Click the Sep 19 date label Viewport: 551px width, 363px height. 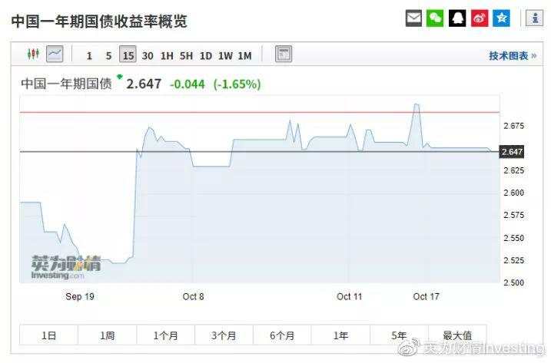(80, 297)
